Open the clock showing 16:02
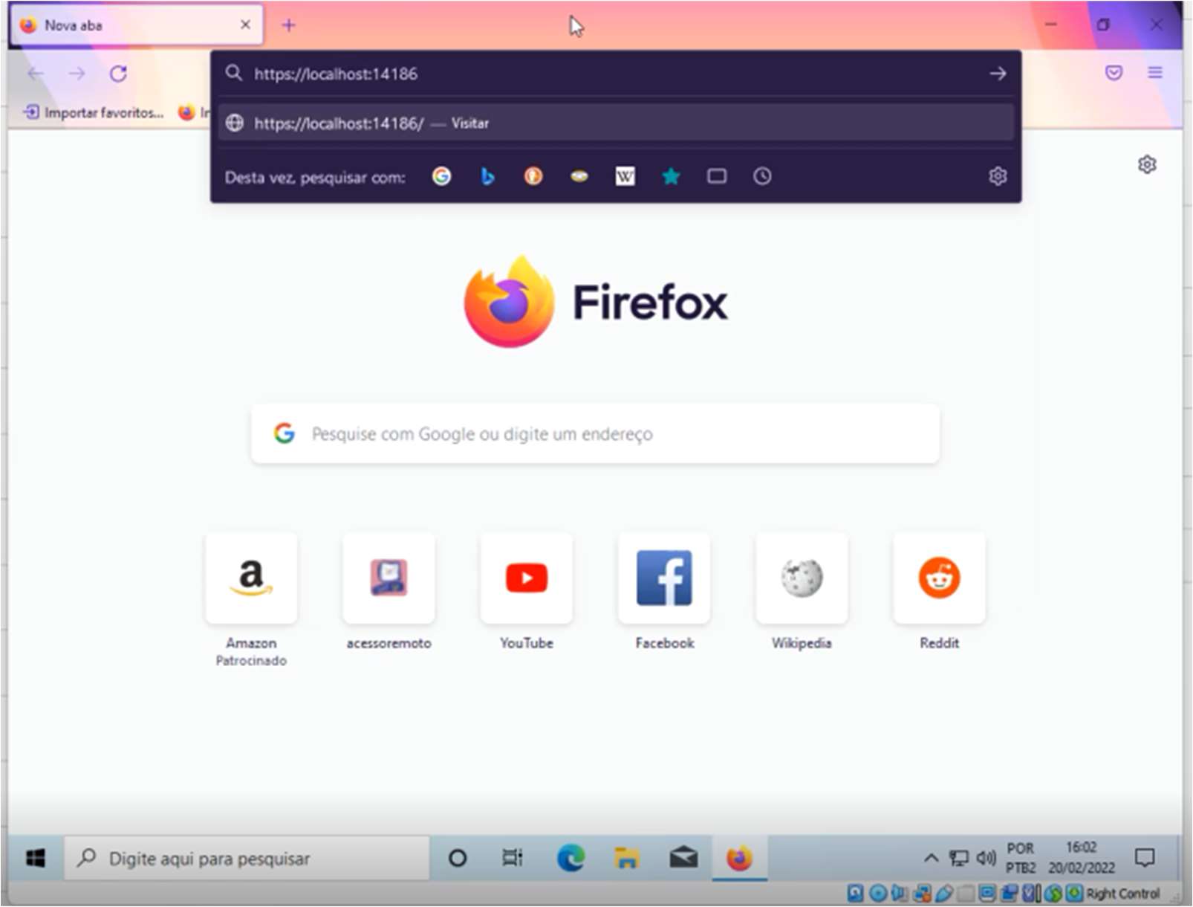Image resolution: width=1193 pixels, height=907 pixels. click(1082, 858)
